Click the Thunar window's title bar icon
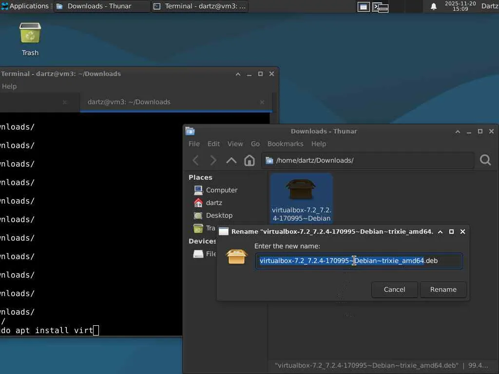Image resolution: width=499 pixels, height=374 pixels. point(190,131)
